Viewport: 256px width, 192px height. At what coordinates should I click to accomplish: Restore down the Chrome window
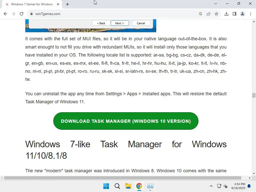tap(239, 3)
